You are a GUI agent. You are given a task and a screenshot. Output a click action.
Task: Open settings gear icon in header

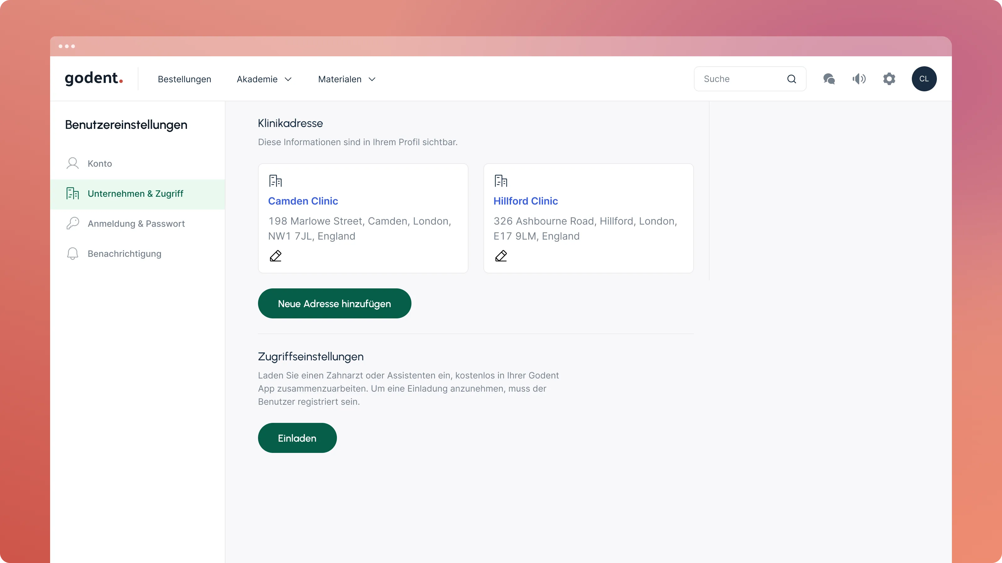click(889, 79)
